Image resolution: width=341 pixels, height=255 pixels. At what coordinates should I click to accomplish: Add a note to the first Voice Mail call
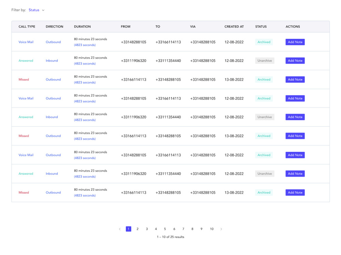pos(295,42)
